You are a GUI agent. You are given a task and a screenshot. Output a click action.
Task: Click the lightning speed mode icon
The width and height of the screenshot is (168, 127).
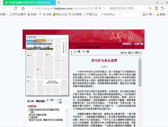click(x=100, y=8)
